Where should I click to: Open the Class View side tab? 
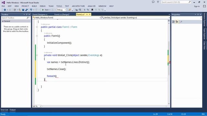204,45
